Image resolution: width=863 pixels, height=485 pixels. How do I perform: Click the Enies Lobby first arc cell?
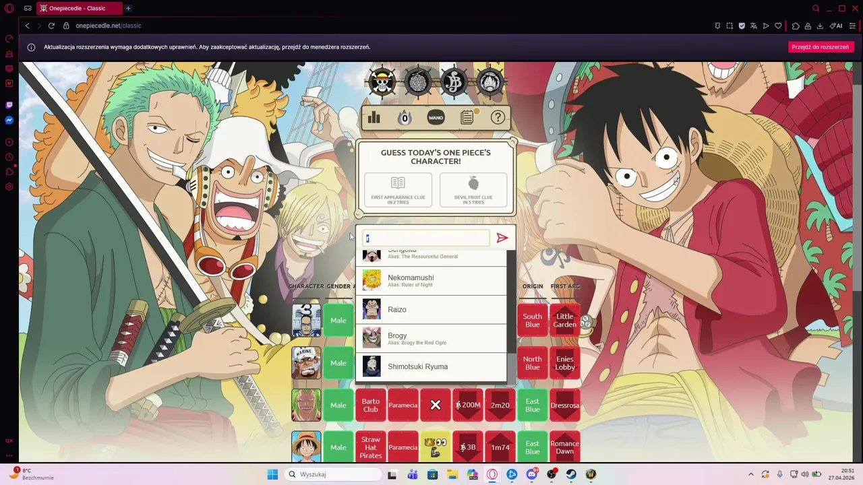(x=565, y=362)
